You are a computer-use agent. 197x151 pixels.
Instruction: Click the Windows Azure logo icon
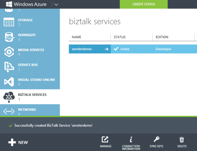point(9,4)
